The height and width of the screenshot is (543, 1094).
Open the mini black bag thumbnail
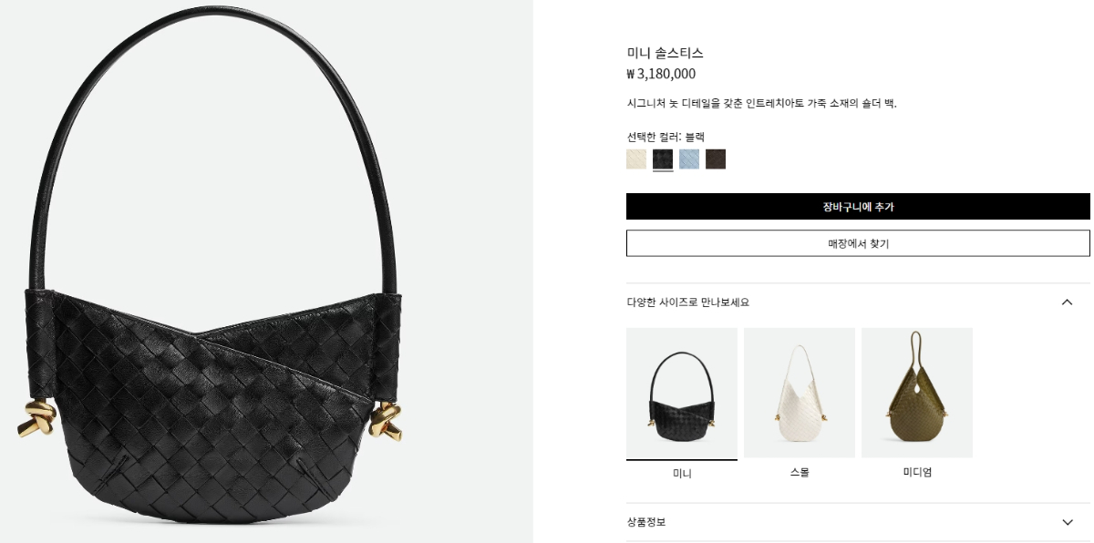pyautogui.click(x=682, y=393)
